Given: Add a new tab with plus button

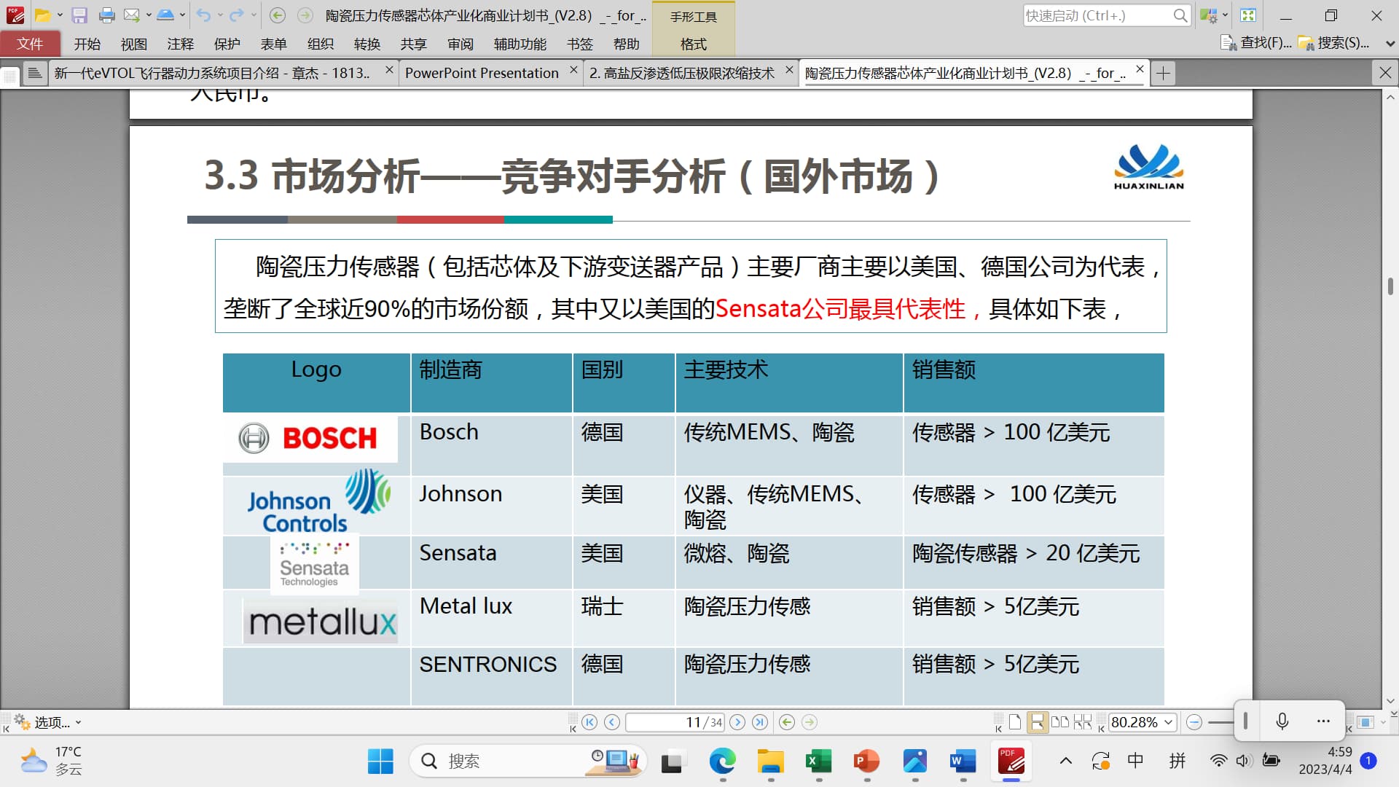Looking at the screenshot, I should [1164, 73].
